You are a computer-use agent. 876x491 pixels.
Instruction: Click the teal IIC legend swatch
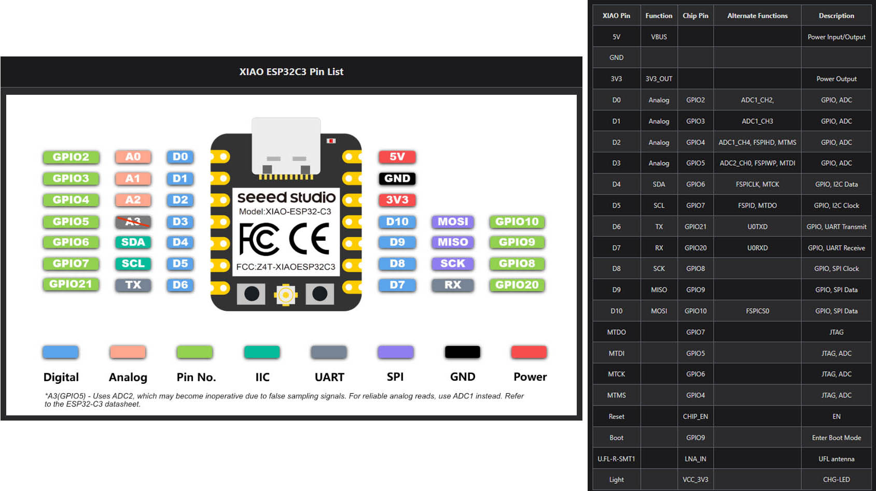pos(262,352)
